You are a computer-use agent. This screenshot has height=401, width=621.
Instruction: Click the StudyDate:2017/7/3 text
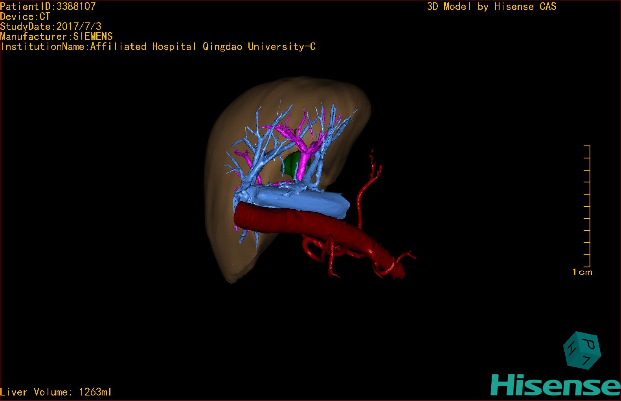[51, 26]
